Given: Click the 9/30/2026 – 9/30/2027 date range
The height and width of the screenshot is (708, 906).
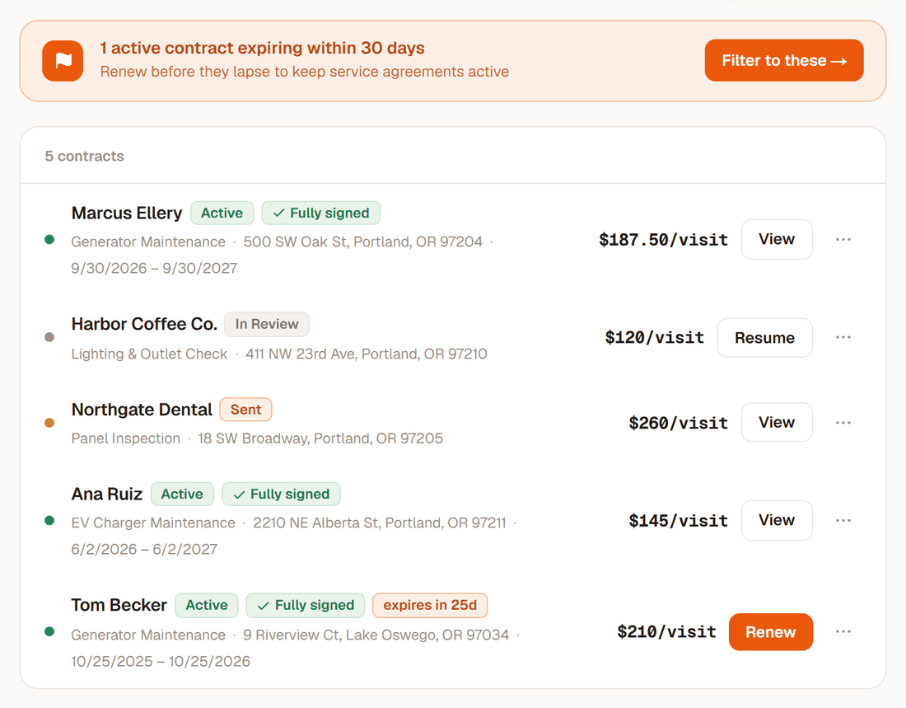Looking at the screenshot, I should [x=154, y=269].
